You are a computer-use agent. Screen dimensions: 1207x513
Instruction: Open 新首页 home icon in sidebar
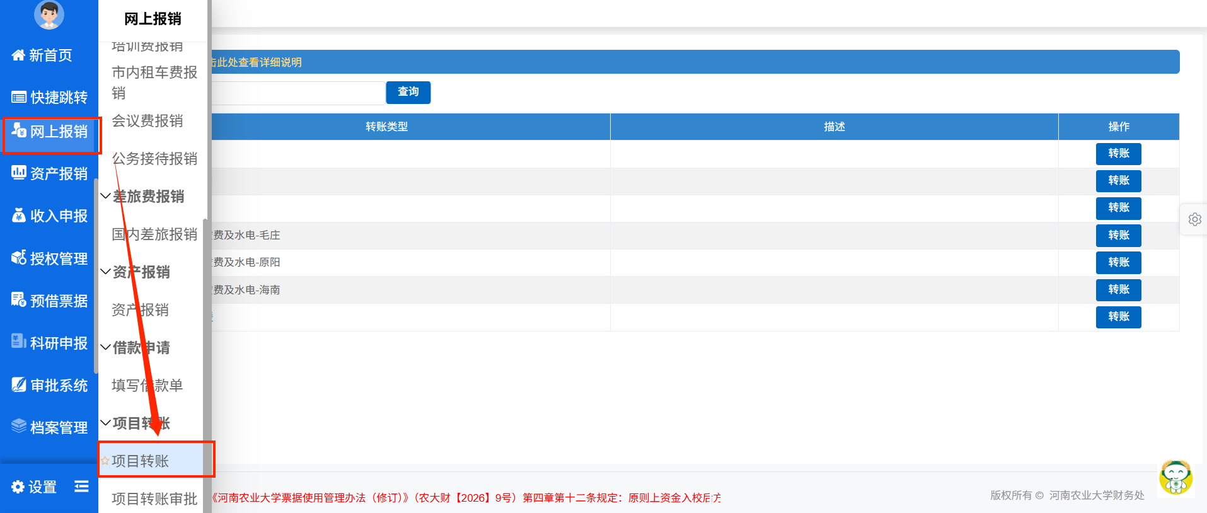[18, 55]
